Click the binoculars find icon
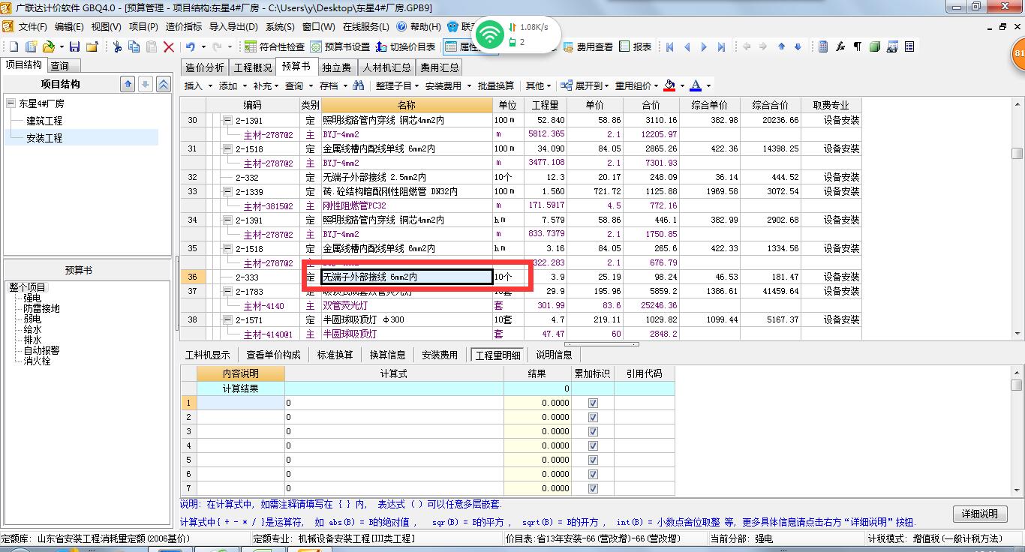 pyautogui.click(x=358, y=85)
